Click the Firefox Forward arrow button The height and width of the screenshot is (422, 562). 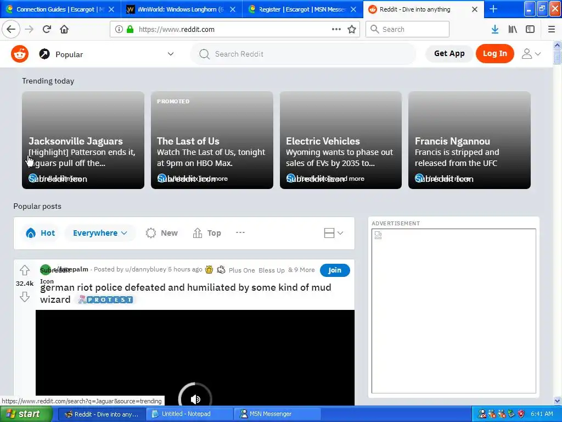point(29,29)
